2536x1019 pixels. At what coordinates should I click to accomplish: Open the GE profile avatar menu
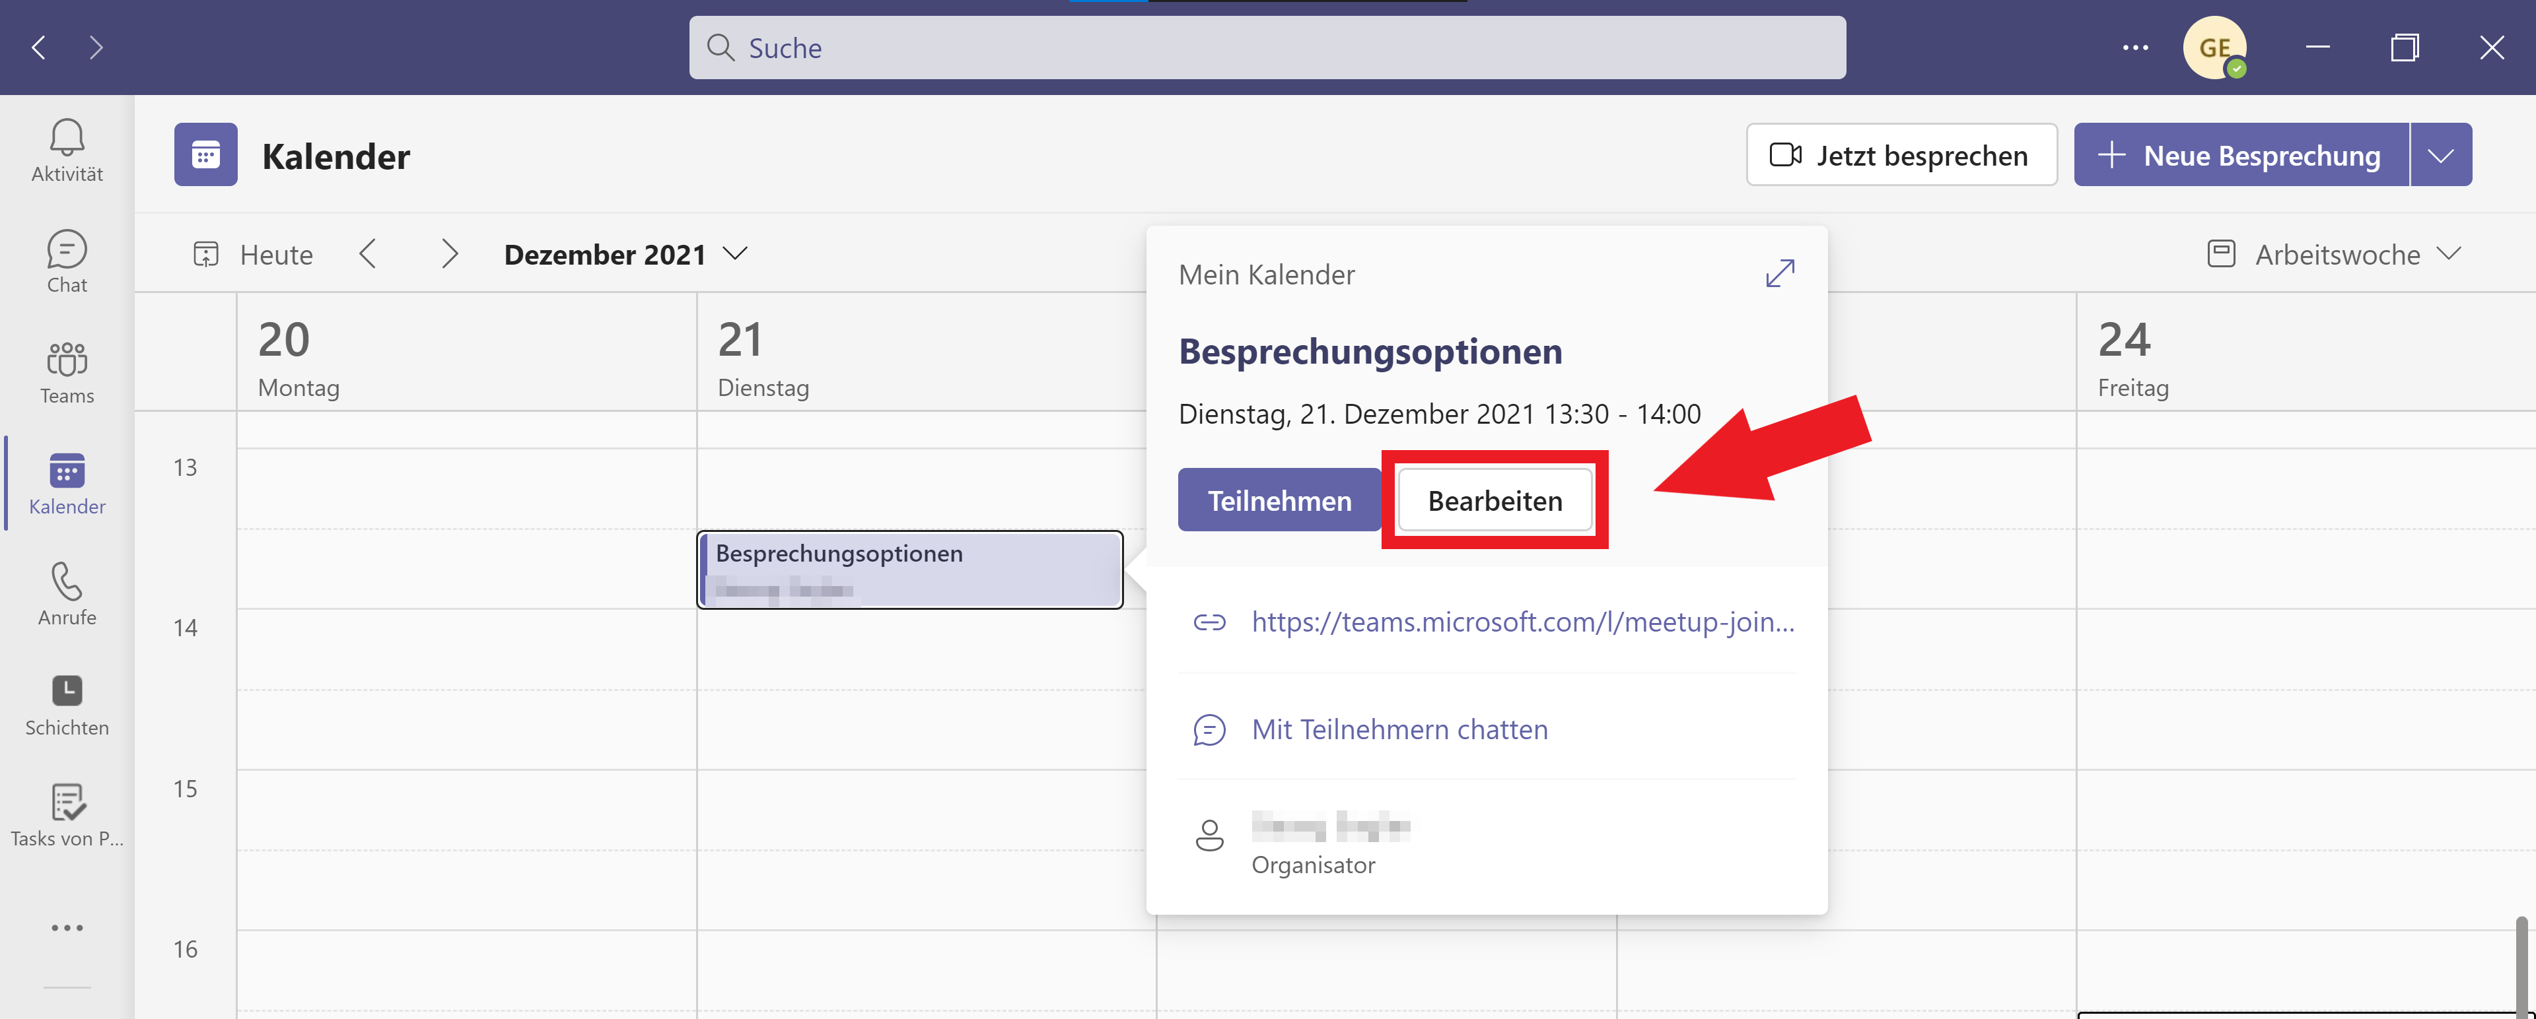(2215, 48)
